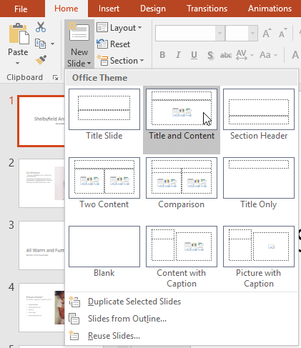The image size is (301, 348).
Task: Choose Content with Caption layout
Action: pos(182,257)
